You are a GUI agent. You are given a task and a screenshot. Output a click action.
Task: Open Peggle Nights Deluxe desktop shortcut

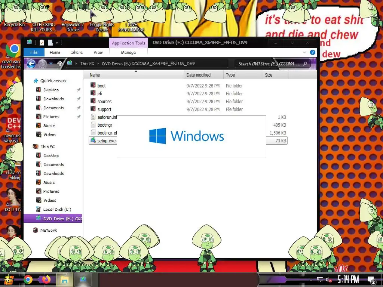point(102,18)
